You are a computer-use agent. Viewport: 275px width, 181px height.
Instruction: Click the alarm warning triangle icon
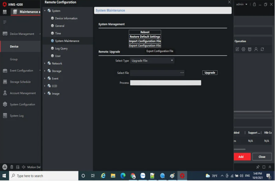point(5,167)
